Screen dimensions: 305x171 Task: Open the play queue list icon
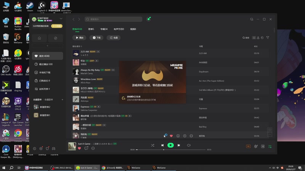[270, 146]
